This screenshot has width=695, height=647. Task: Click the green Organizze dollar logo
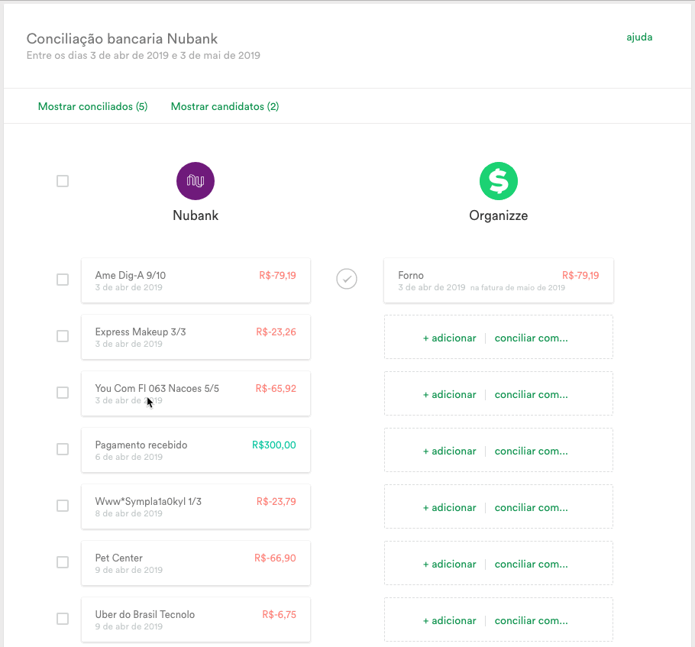click(x=499, y=181)
